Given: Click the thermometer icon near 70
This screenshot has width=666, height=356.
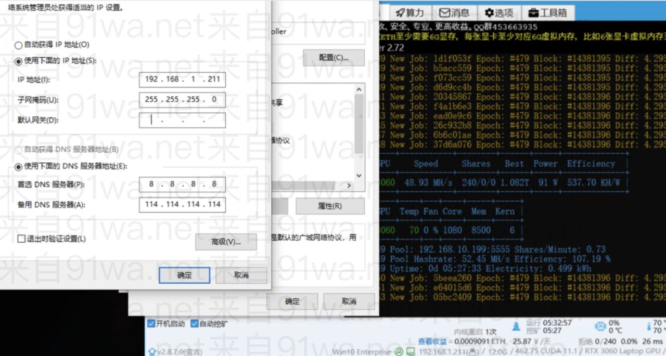Looking at the screenshot, I should (x=648, y=326).
